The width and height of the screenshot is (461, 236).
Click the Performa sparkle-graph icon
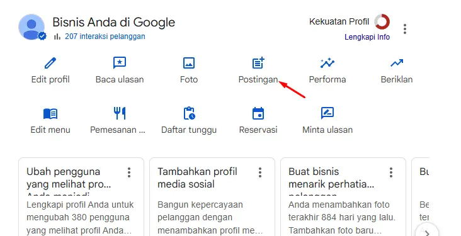[327, 62]
